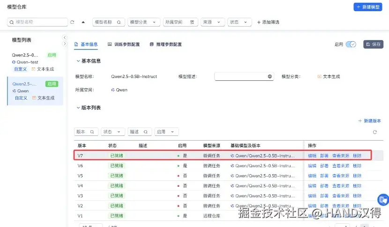
Task: Click the plus icon of 添加筛选
Action: coord(259,22)
